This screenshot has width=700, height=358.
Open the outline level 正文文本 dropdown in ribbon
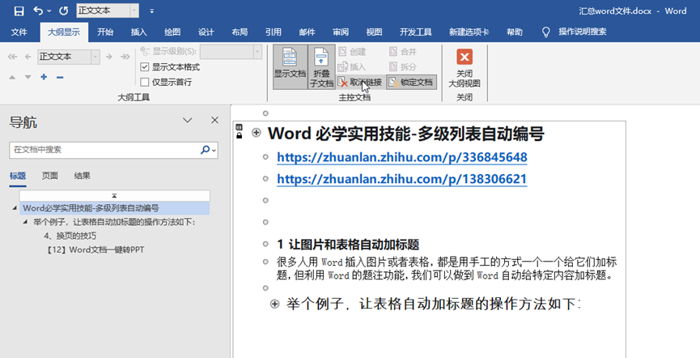[x=95, y=57]
